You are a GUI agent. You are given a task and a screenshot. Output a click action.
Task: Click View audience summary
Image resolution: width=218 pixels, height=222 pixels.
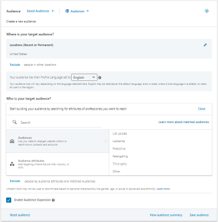(166, 215)
